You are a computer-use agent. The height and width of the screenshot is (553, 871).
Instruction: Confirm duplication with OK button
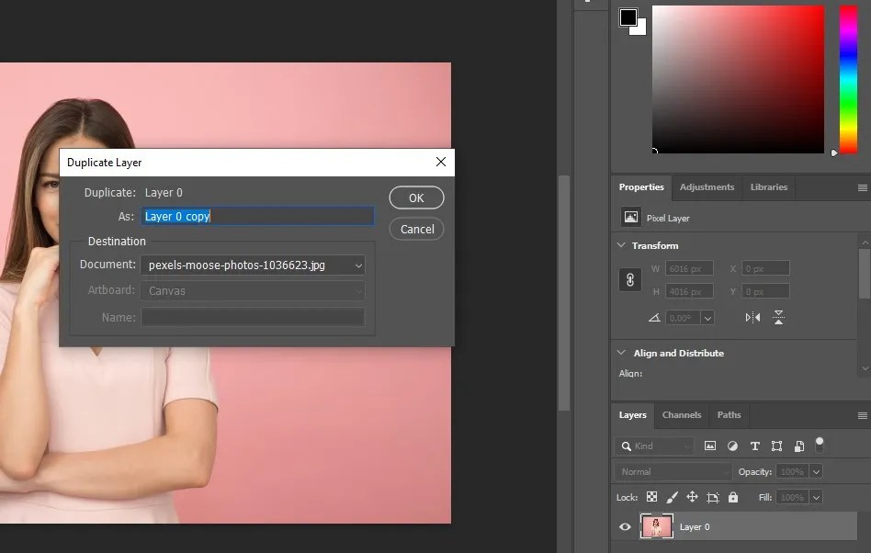point(416,197)
